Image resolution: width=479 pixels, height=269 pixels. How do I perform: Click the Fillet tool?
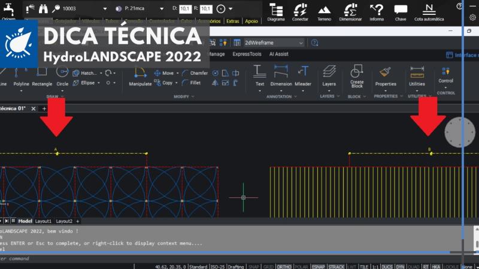pyautogui.click(x=192, y=82)
